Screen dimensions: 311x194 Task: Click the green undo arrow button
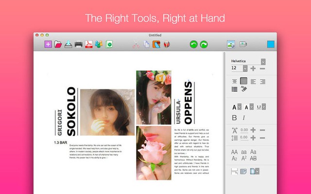193,45
